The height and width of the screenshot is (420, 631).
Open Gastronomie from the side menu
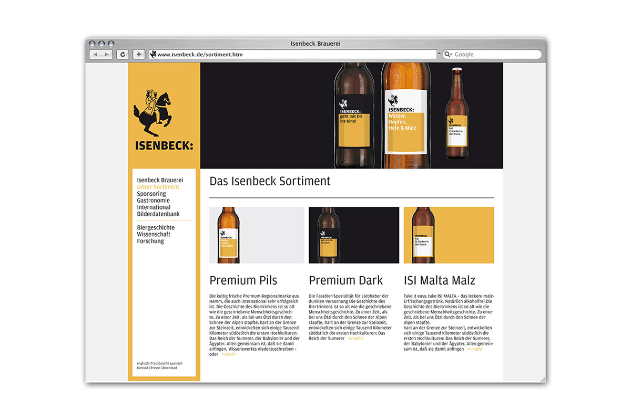click(153, 201)
